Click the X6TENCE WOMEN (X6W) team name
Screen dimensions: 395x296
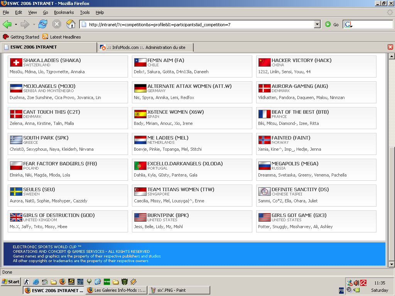click(x=176, y=112)
